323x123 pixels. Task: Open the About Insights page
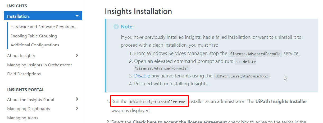click(21, 56)
